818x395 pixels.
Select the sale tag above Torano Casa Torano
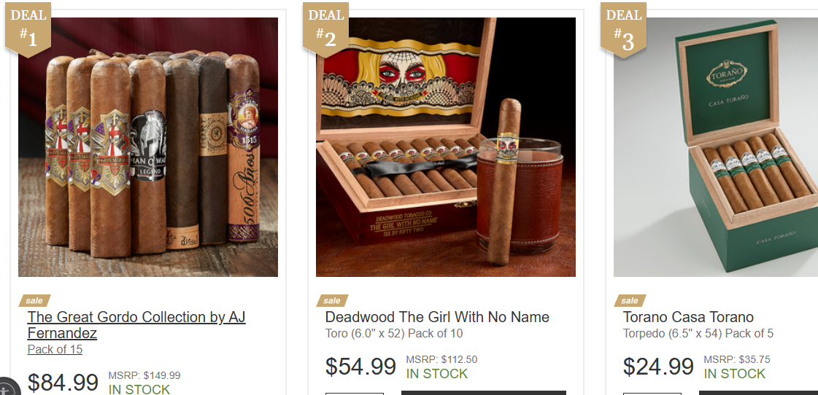tap(630, 301)
